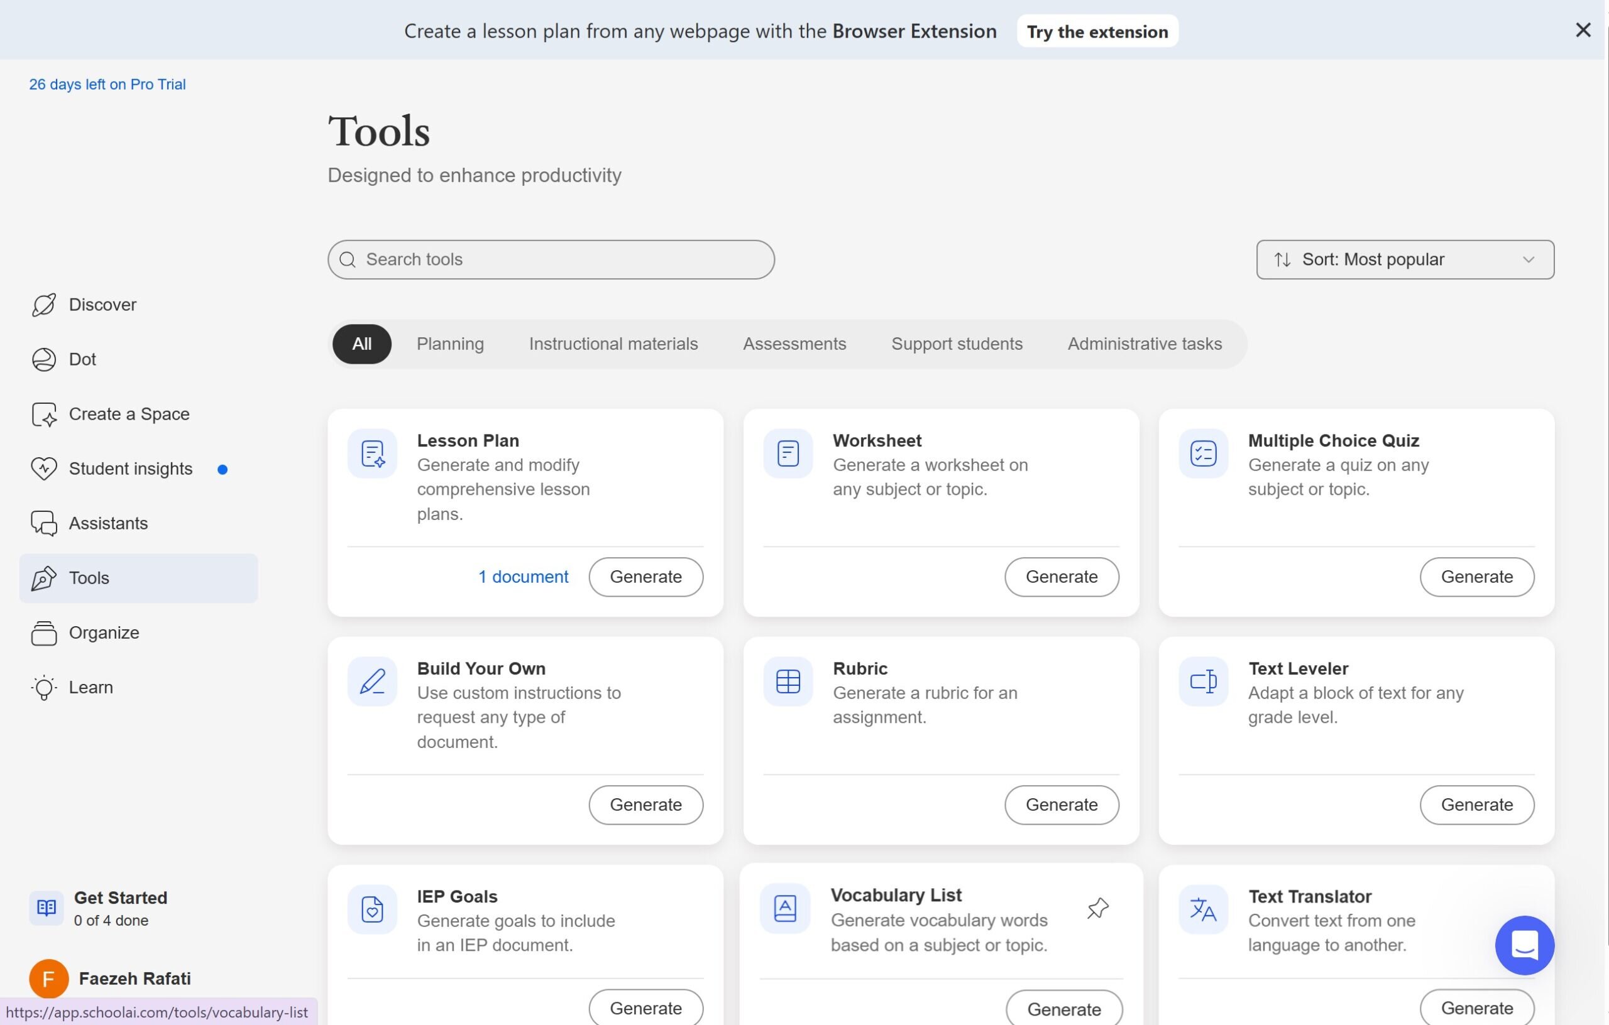1609x1025 pixels.
Task: Generate a Rubric
Action: 1061,805
